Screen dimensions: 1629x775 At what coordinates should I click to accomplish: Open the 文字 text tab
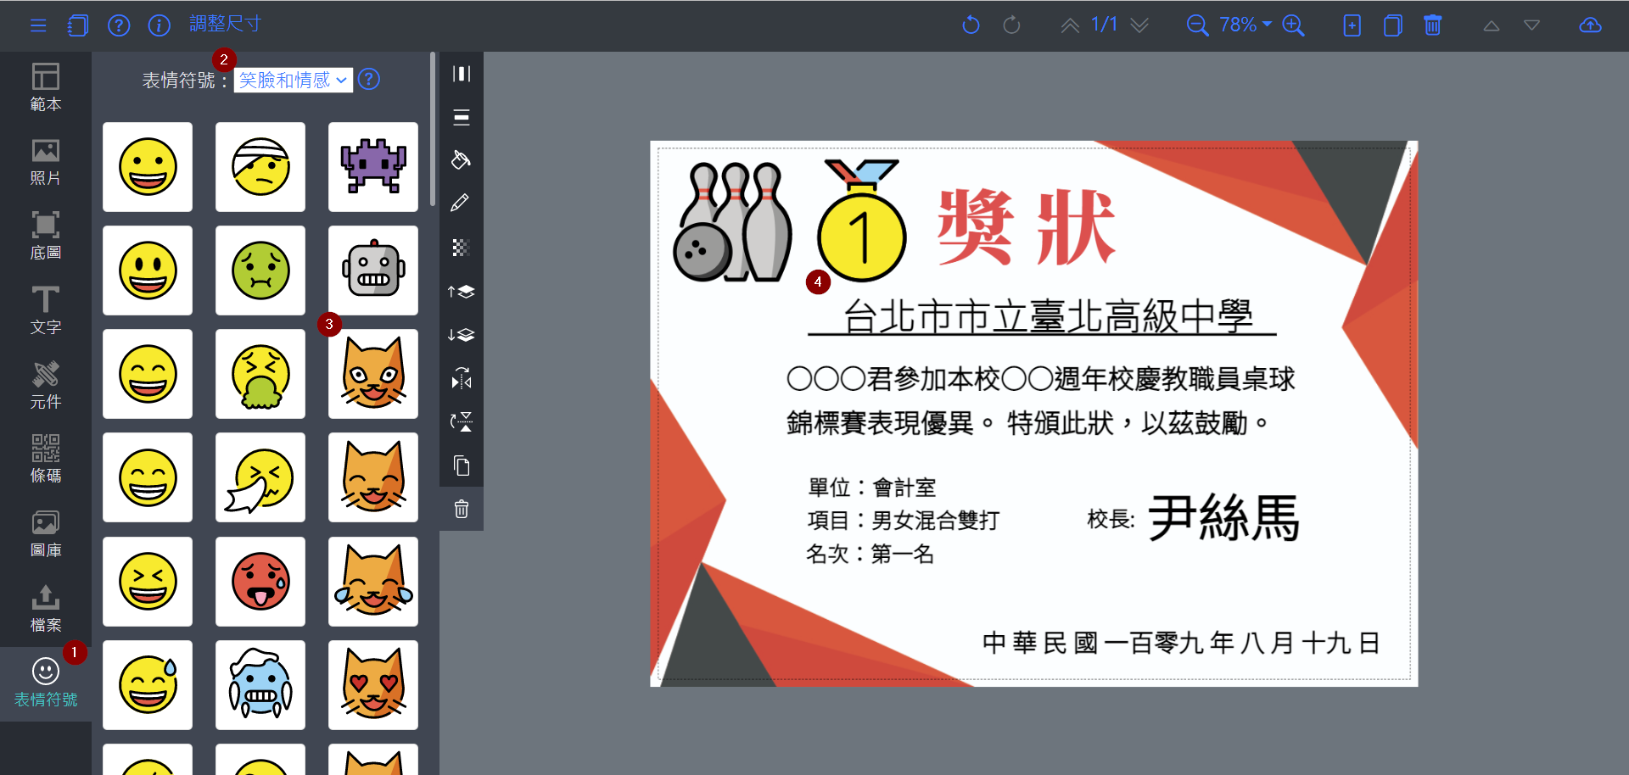point(46,310)
